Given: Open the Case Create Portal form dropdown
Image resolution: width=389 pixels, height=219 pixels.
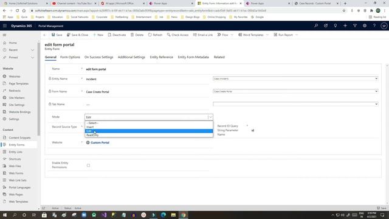Looking at the screenshot, I should tap(295, 91).
